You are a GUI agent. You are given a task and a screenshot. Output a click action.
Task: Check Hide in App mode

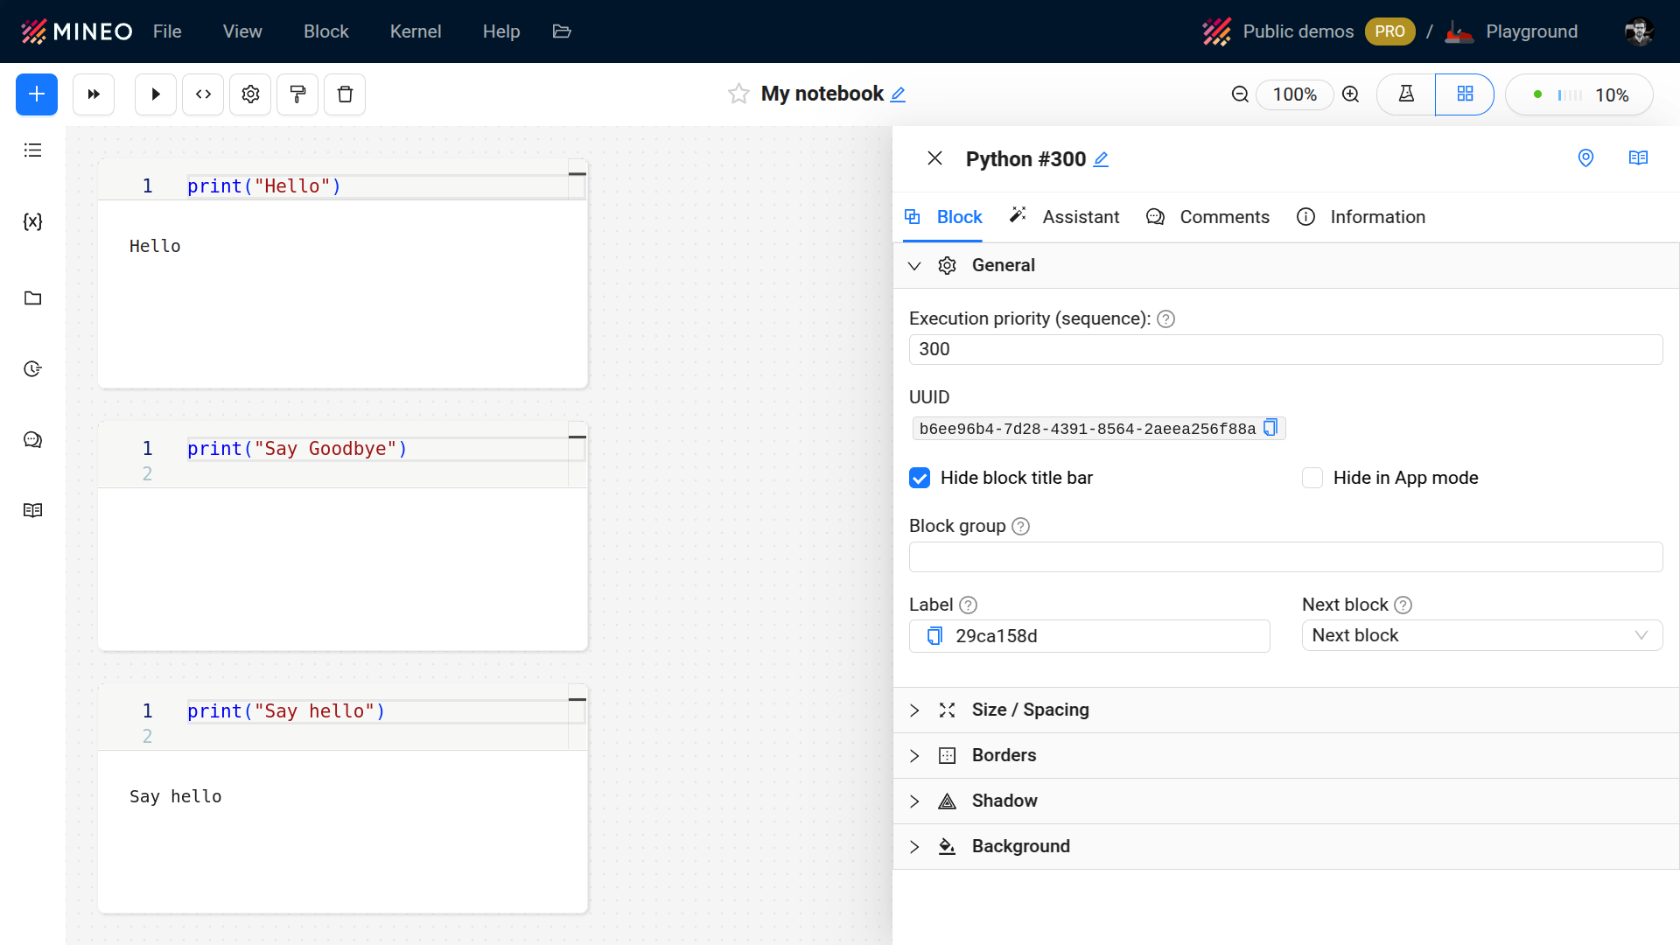(1312, 478)
